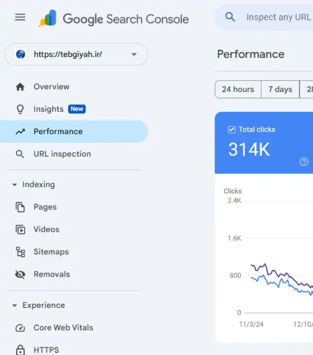Screen dimensions: 313x355
Task: Open the Pages indexing report
Action: pyautogui.click(x=45, y=207)
